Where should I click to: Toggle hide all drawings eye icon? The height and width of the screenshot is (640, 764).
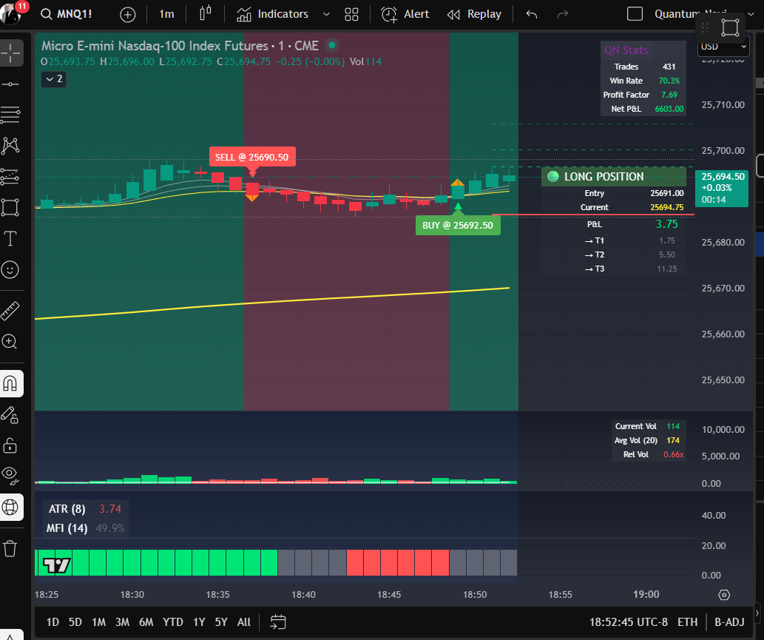(x=11, y=476)
